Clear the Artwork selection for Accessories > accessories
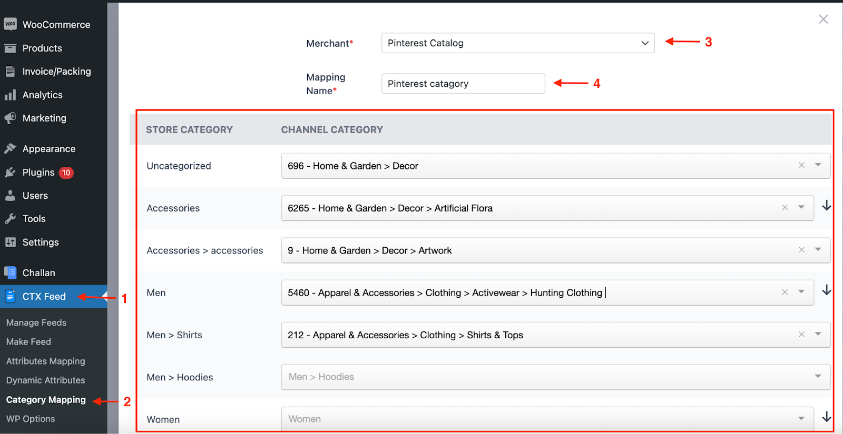The height and width of the screenshot is (434, 843). tap(801, 250)
